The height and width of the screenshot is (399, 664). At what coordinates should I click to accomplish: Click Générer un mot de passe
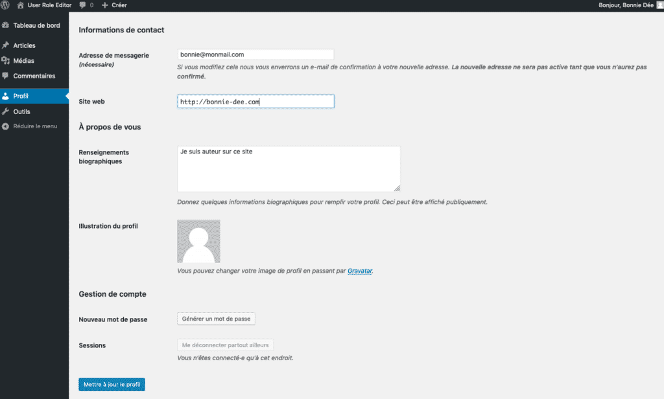point(216,319)
